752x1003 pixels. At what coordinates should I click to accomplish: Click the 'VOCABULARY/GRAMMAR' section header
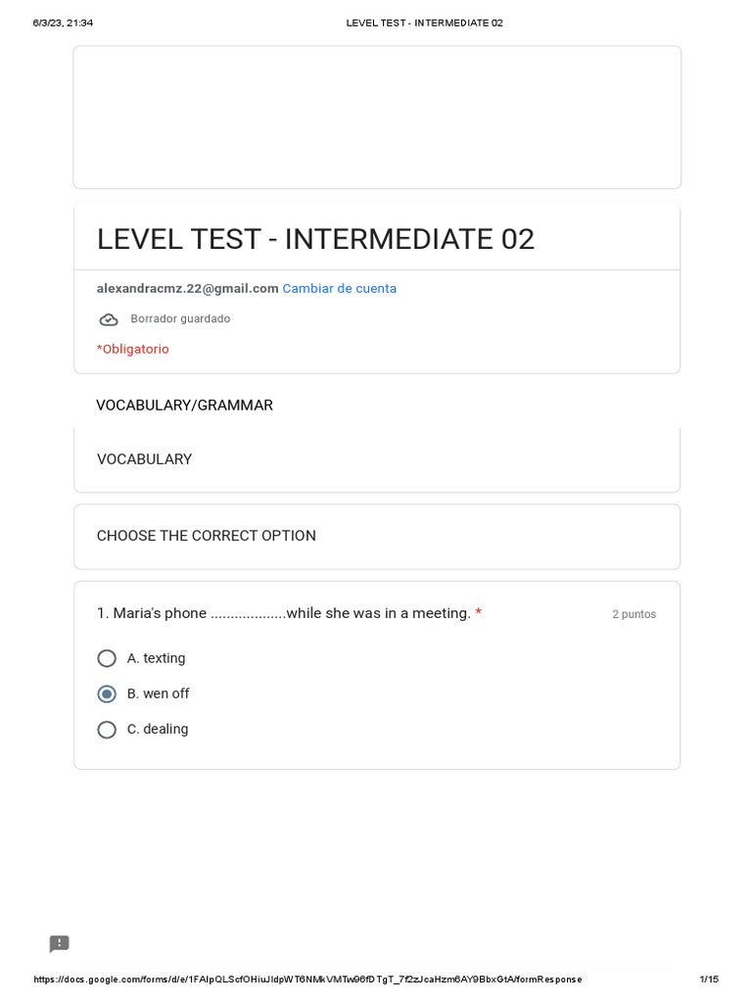pyautogui.click(x=184, y=405)
